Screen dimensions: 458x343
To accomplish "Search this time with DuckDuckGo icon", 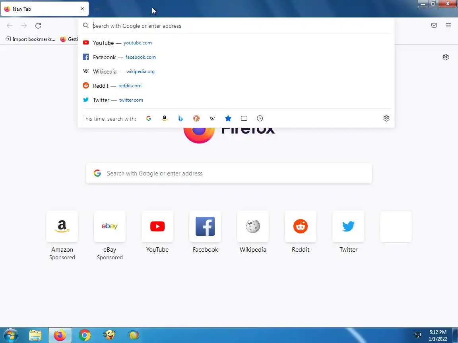I will (x=196, y=118).
